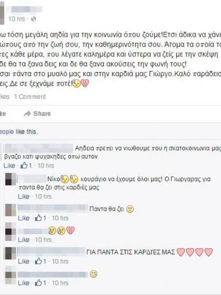Open the 1 Comment link under the post
This screenshot has width=221, height=295.
(30, 96)
